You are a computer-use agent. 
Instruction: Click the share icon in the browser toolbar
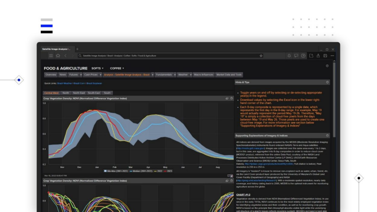[x=318, y=56]
